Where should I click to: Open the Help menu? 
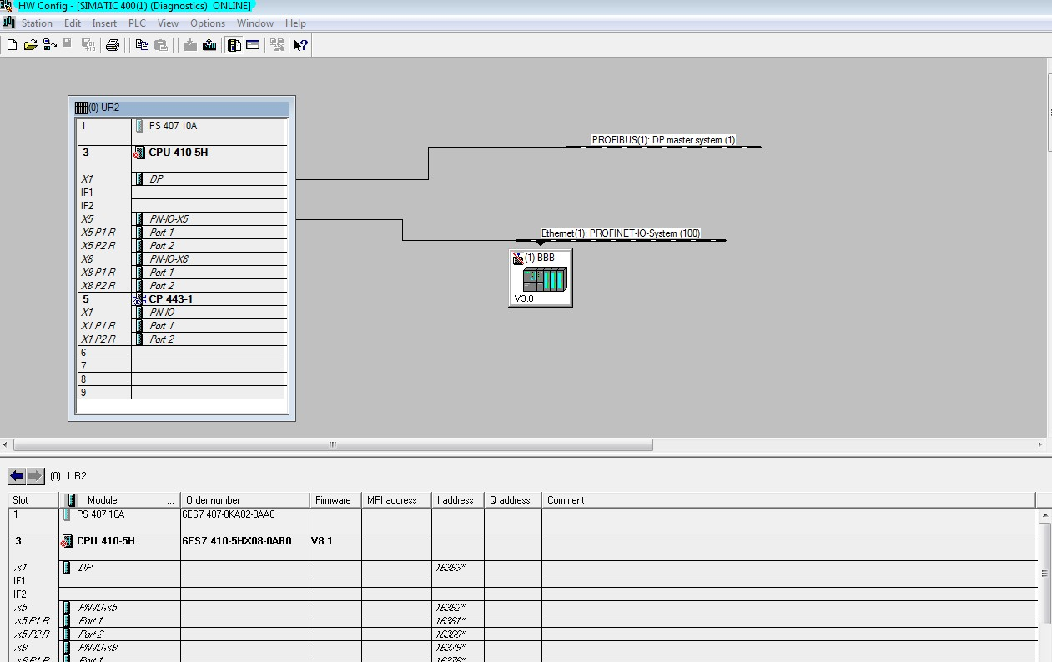pos(295,23)
